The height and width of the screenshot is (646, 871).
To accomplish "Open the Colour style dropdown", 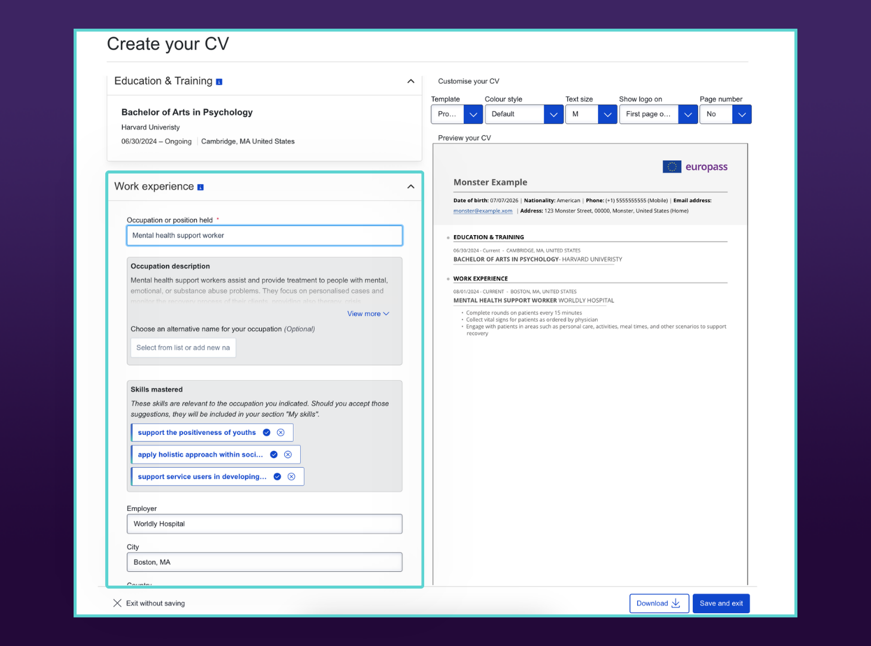I will coord(524,114).
